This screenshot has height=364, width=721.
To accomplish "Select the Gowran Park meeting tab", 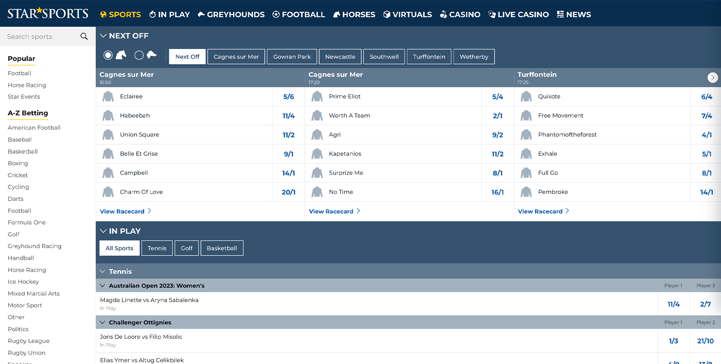I will point(292,57).
